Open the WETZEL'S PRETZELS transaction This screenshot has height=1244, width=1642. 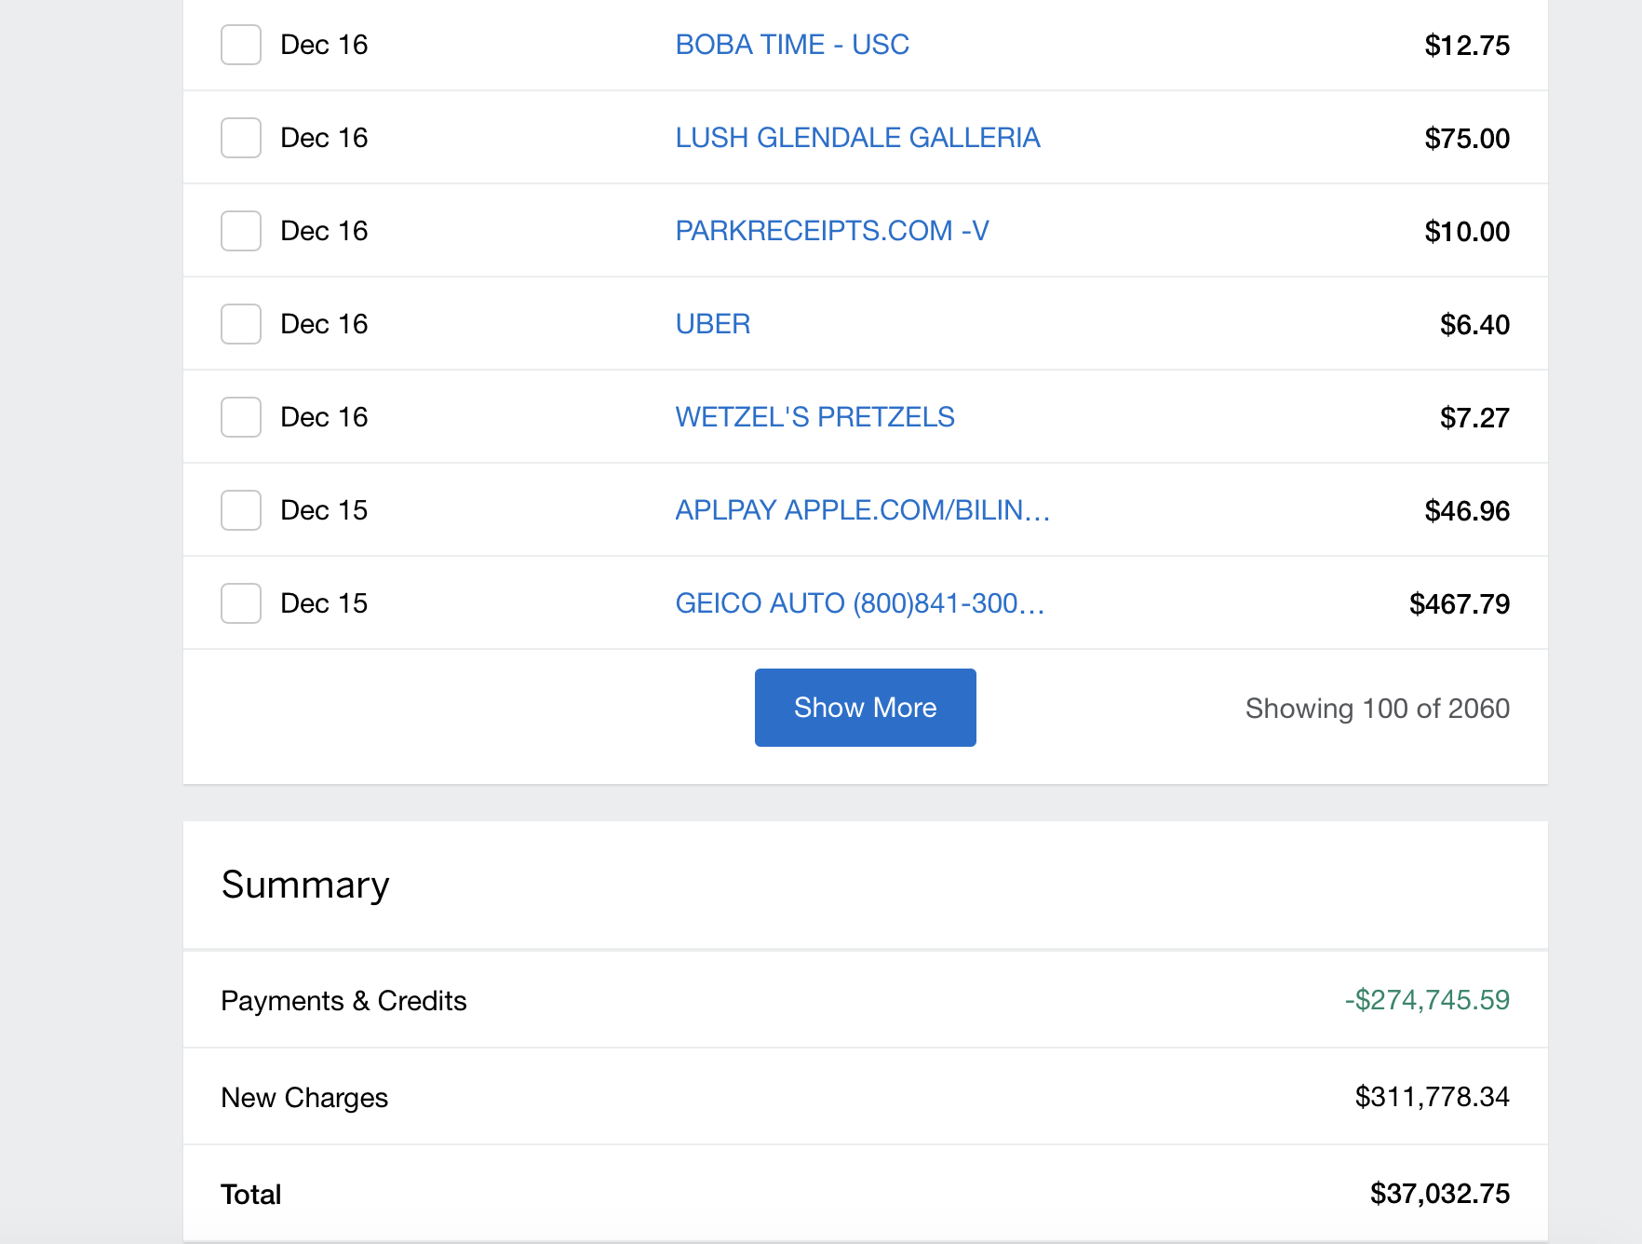coord(814,416)
